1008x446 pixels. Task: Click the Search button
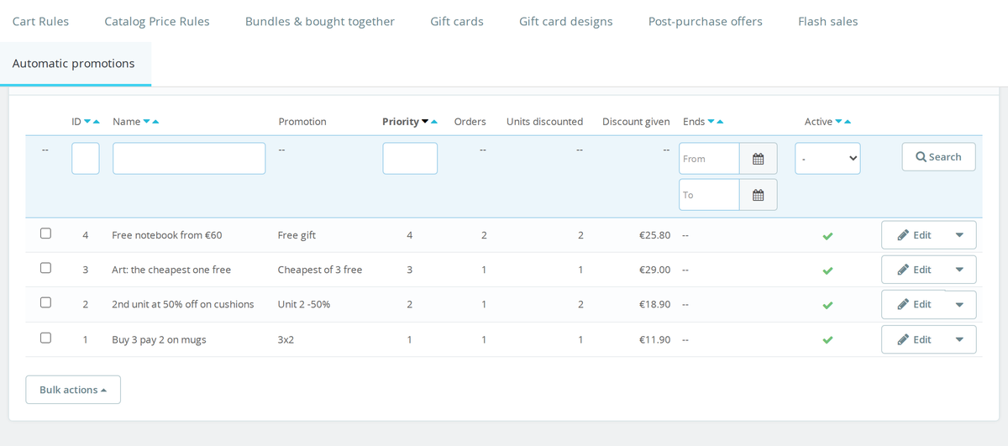(938, 157)
